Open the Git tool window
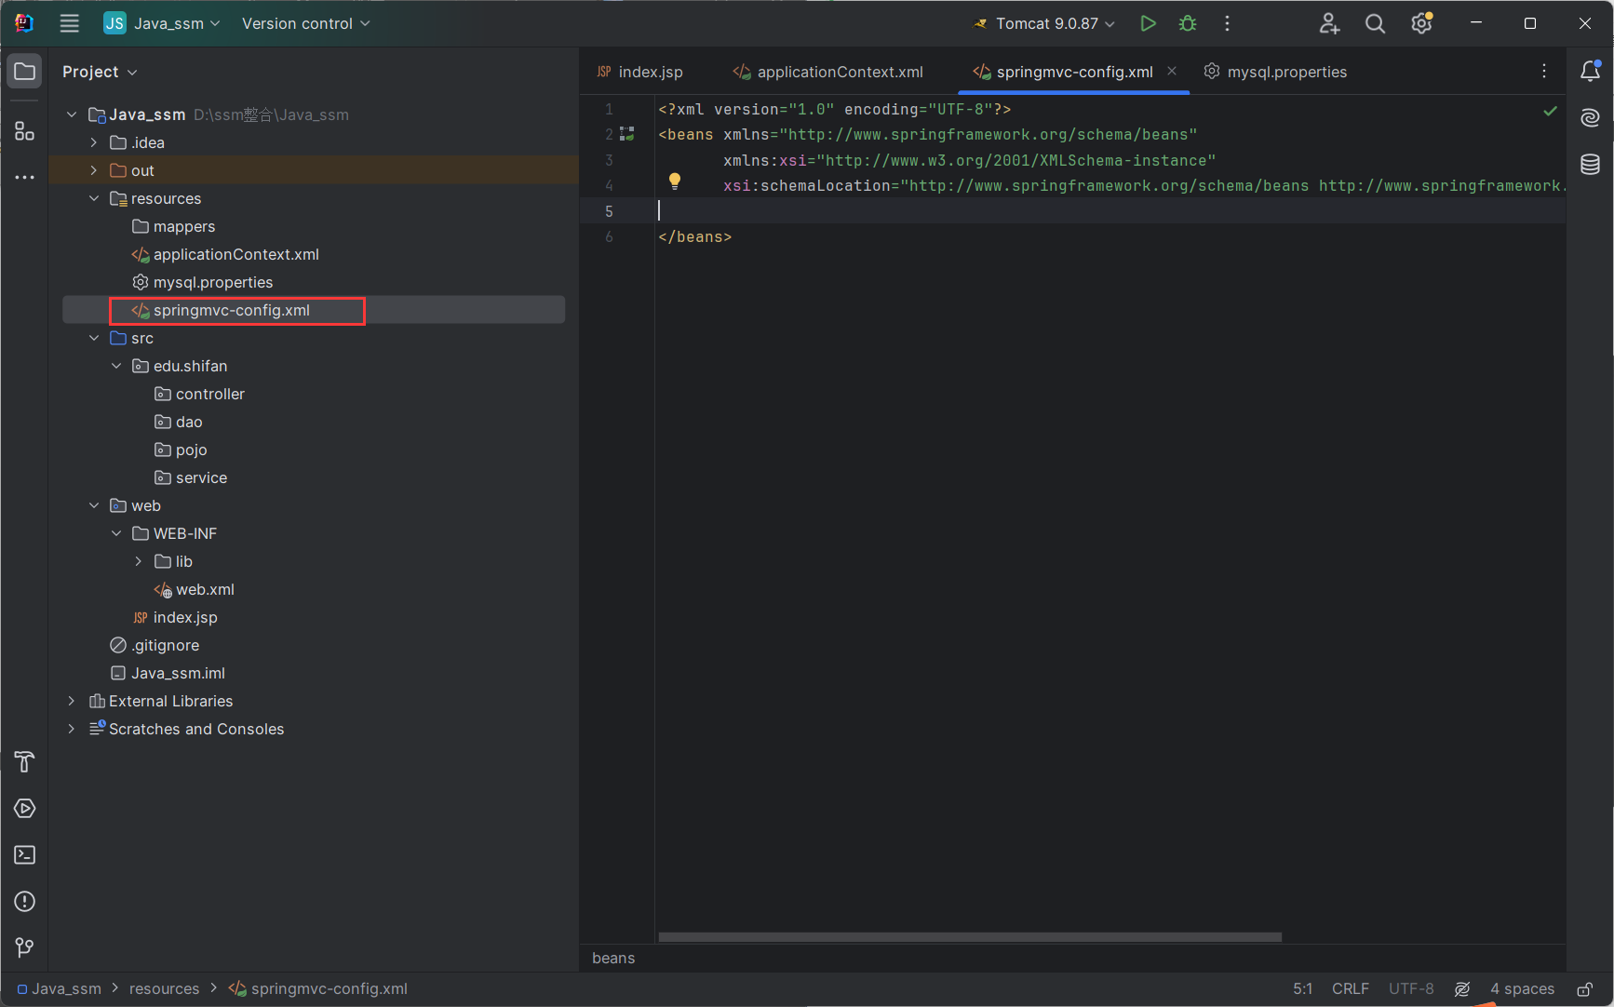 tap(25, 947)
